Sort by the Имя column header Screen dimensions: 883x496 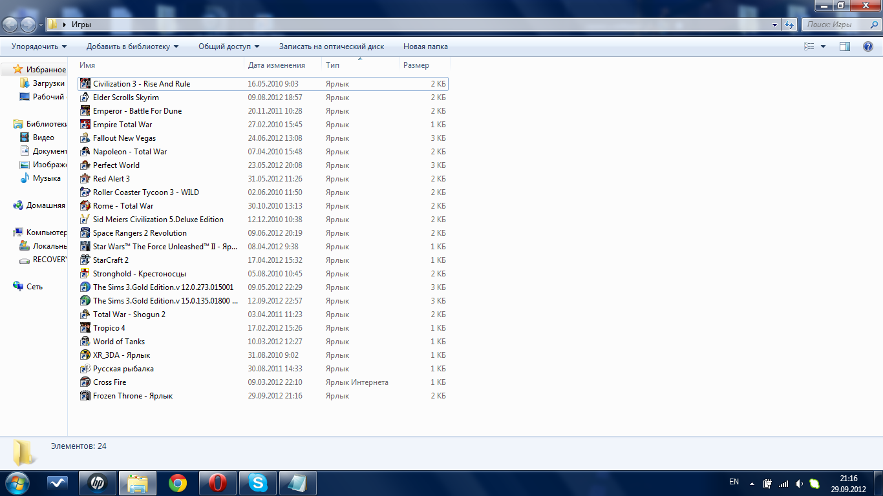point(161,65)
